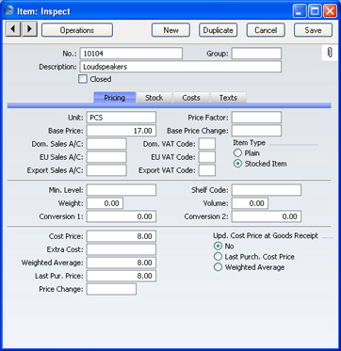Duplicate the current item

click(x=218, y=30)
